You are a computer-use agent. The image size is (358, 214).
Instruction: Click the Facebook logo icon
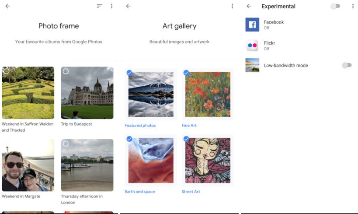pyautogui.click(x=252, y=25)
